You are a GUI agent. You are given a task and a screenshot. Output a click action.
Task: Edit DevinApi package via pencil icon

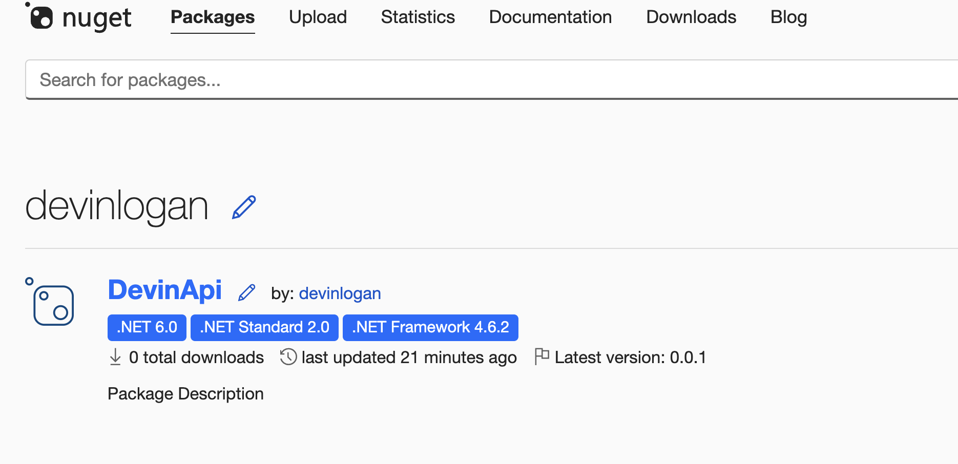coord(247,292)
